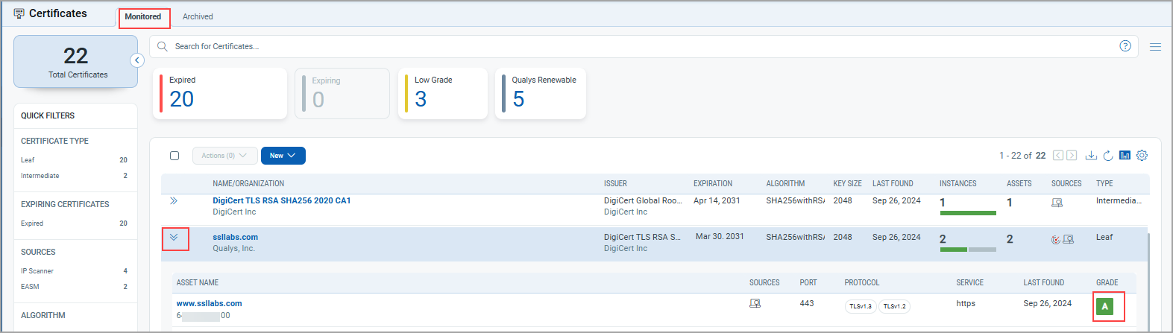The height and width of the screenshot is (333, 1173).
Task: Refresh the certificate list
Action: pyautogui.click(x=1108, y=156)
